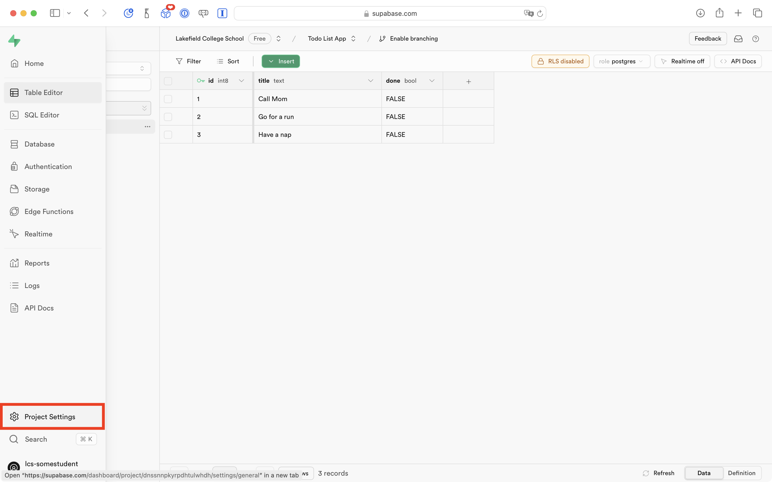772x482 pixels.
Task: Click the green Insert button
Action: coord(281,61)
